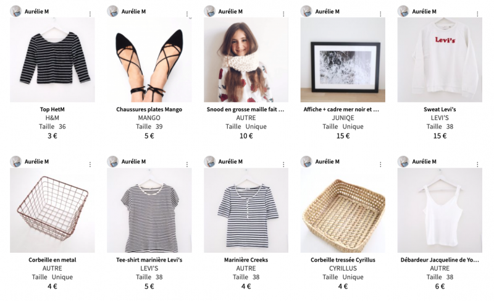Open three-dot menu for the Affiche + cadre listing

pos(380,14)
